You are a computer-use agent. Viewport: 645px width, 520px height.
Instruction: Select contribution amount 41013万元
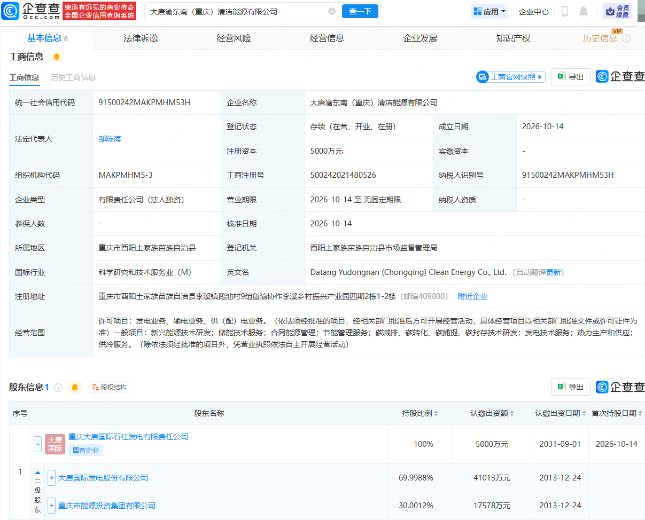point(492,478)
